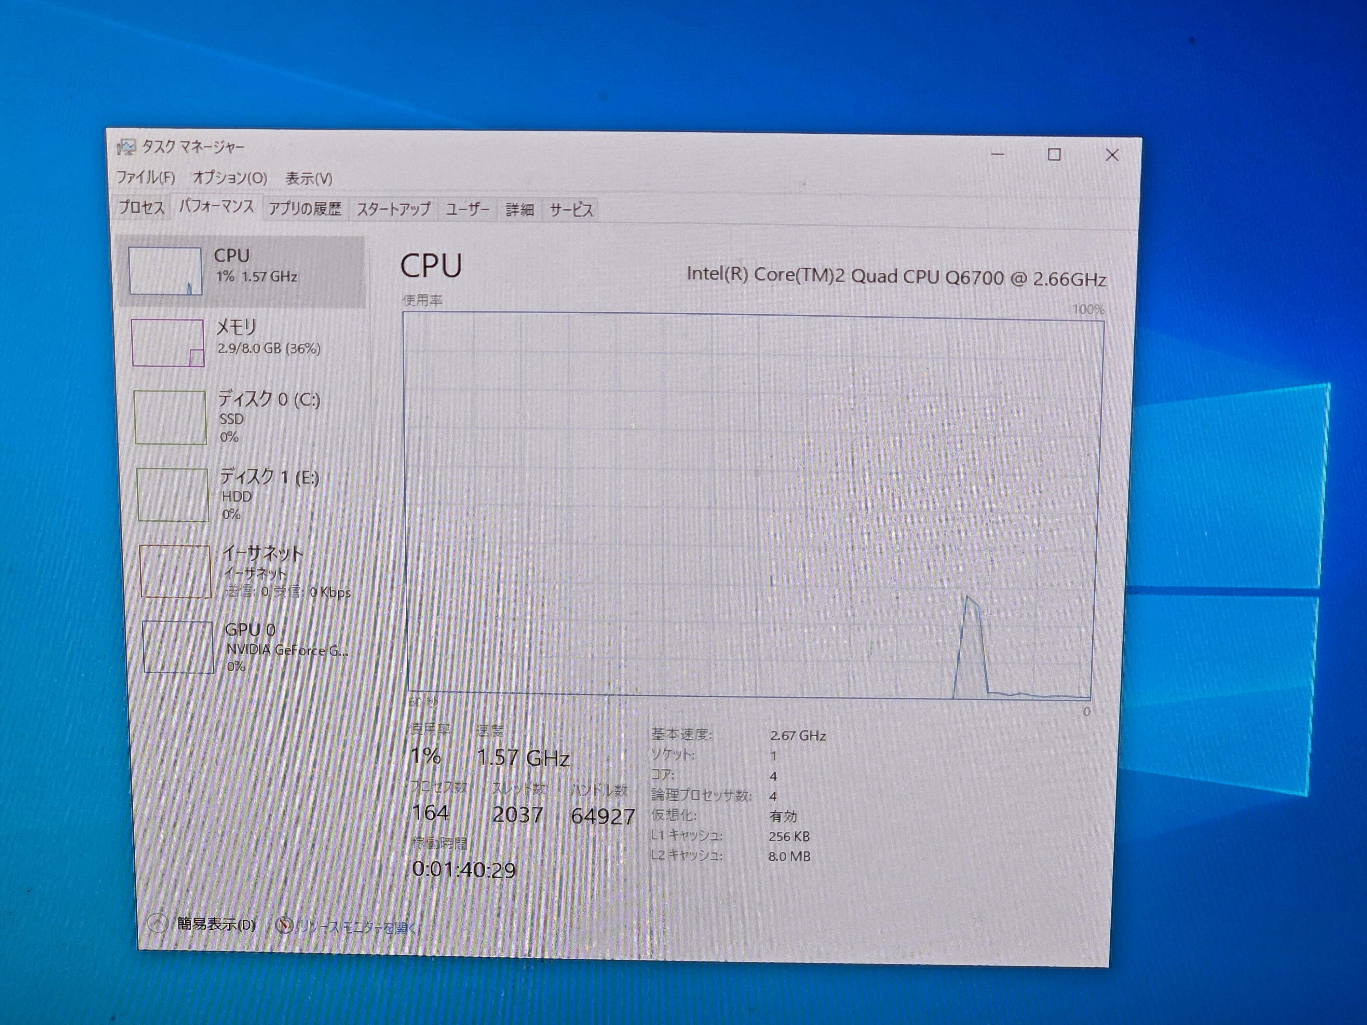Click the Task Manager title bar icon
The height and width of the screenshot is (1025, 1367).
tap(126, 147)
